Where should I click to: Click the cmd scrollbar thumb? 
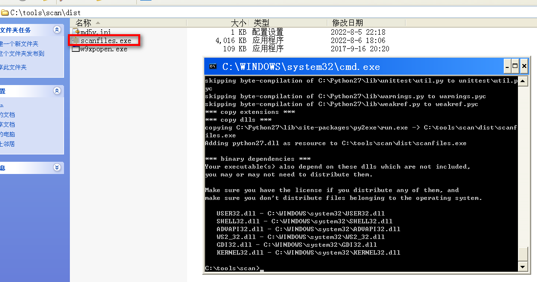coord(523,254)
